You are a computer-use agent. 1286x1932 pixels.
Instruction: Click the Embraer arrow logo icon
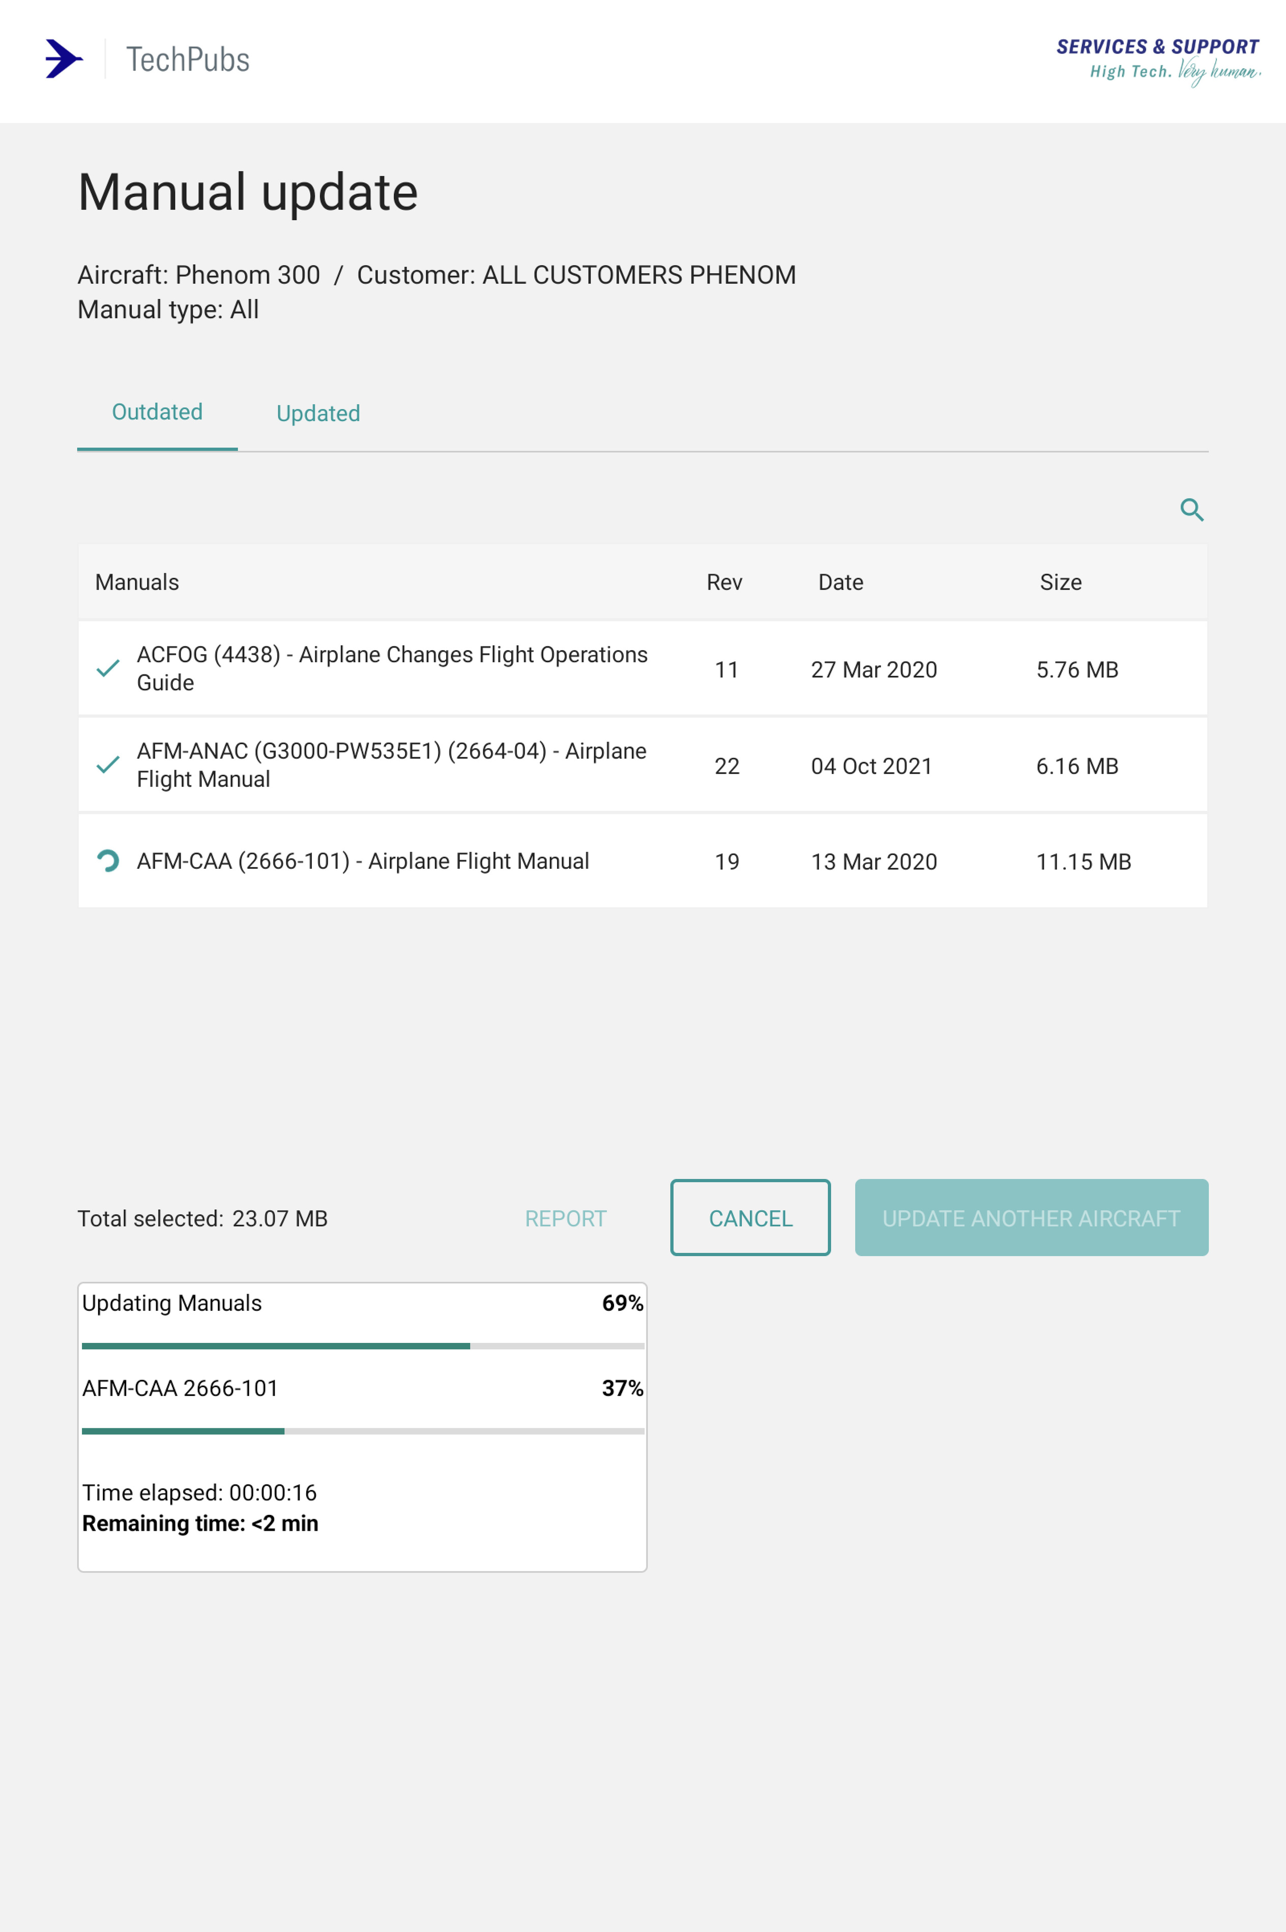pos(64,59)
